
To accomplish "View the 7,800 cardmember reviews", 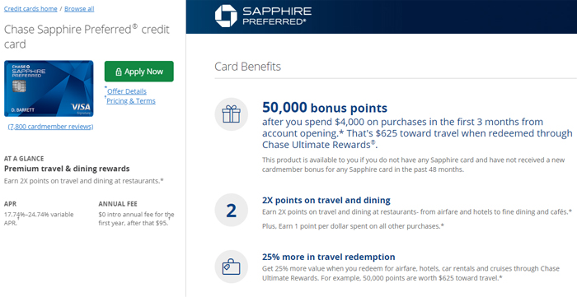I will (x=50, y=127).
